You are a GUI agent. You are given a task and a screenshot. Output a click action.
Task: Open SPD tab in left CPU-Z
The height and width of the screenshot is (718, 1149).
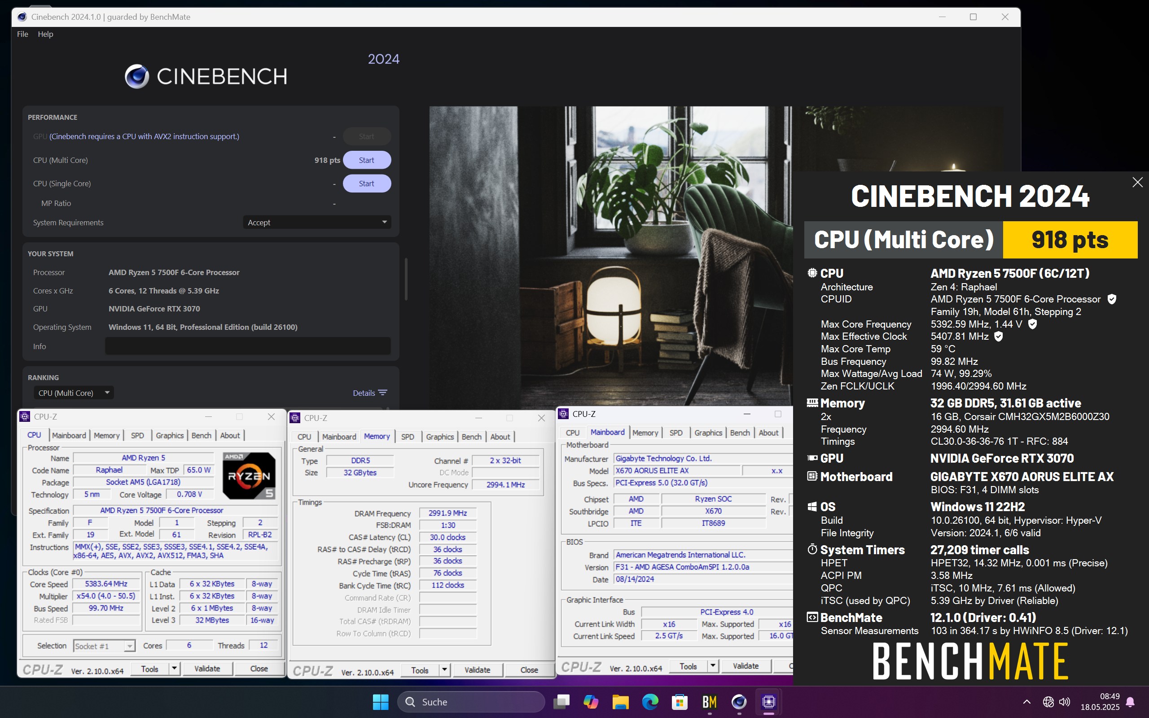coord(137,435)
